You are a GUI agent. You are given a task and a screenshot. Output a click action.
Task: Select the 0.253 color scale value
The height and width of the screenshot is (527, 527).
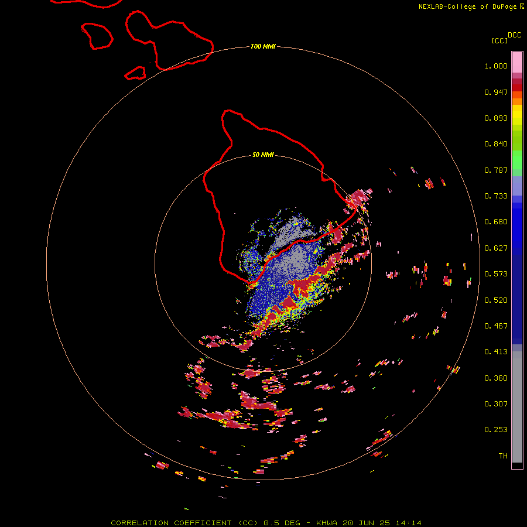pyautogui.click(x=496, y=430)
